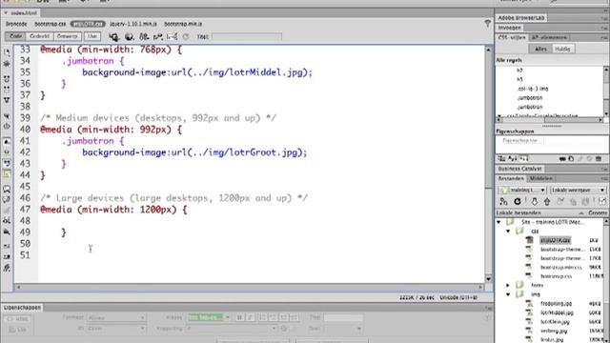Open the Adobe BrowserLab panel
The height and width of the screenshot is (343, 610).
pyautogui.click(x=521, y=18)
